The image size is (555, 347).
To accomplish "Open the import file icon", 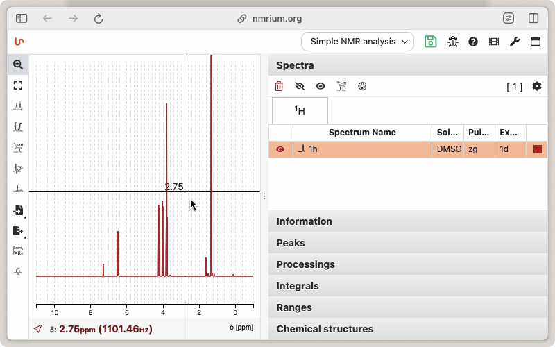I will 18,210.
